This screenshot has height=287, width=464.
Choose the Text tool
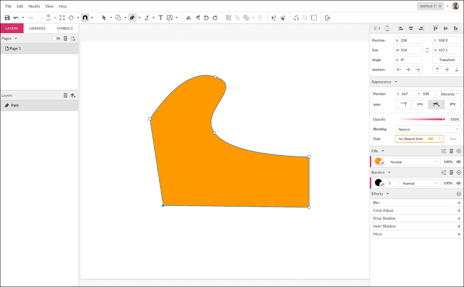pyautogui.click(x=161, y=18)
